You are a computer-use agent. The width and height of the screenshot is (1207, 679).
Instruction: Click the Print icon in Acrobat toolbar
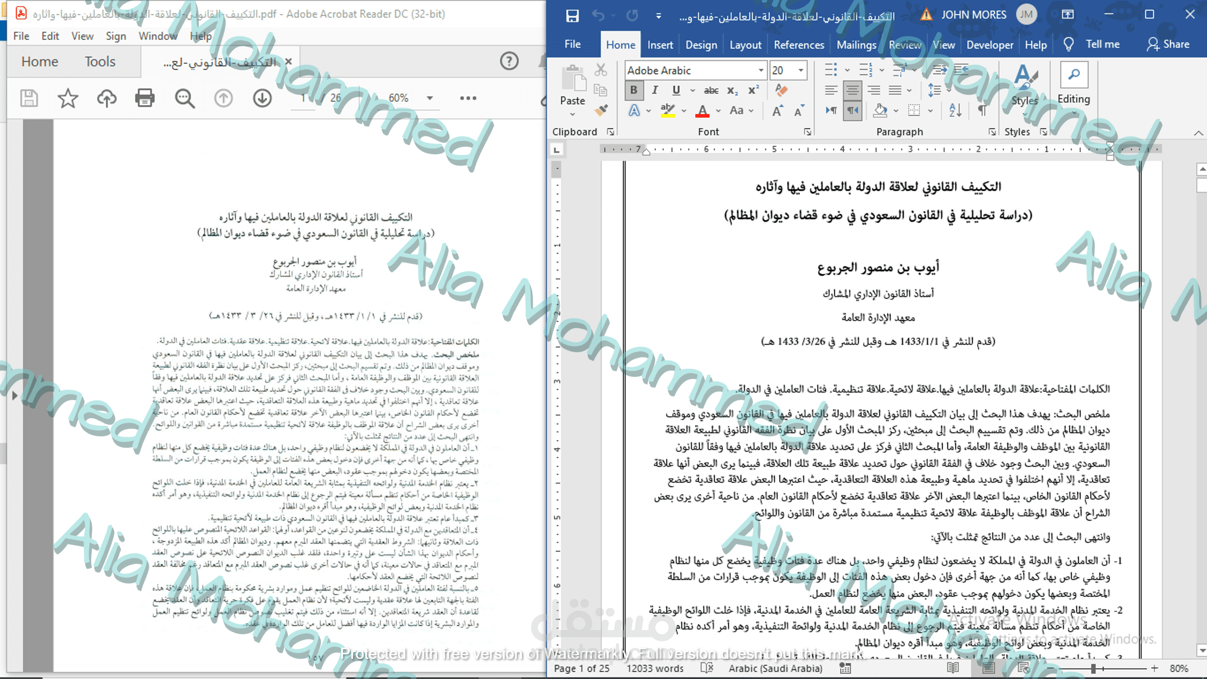click(144, 98)
